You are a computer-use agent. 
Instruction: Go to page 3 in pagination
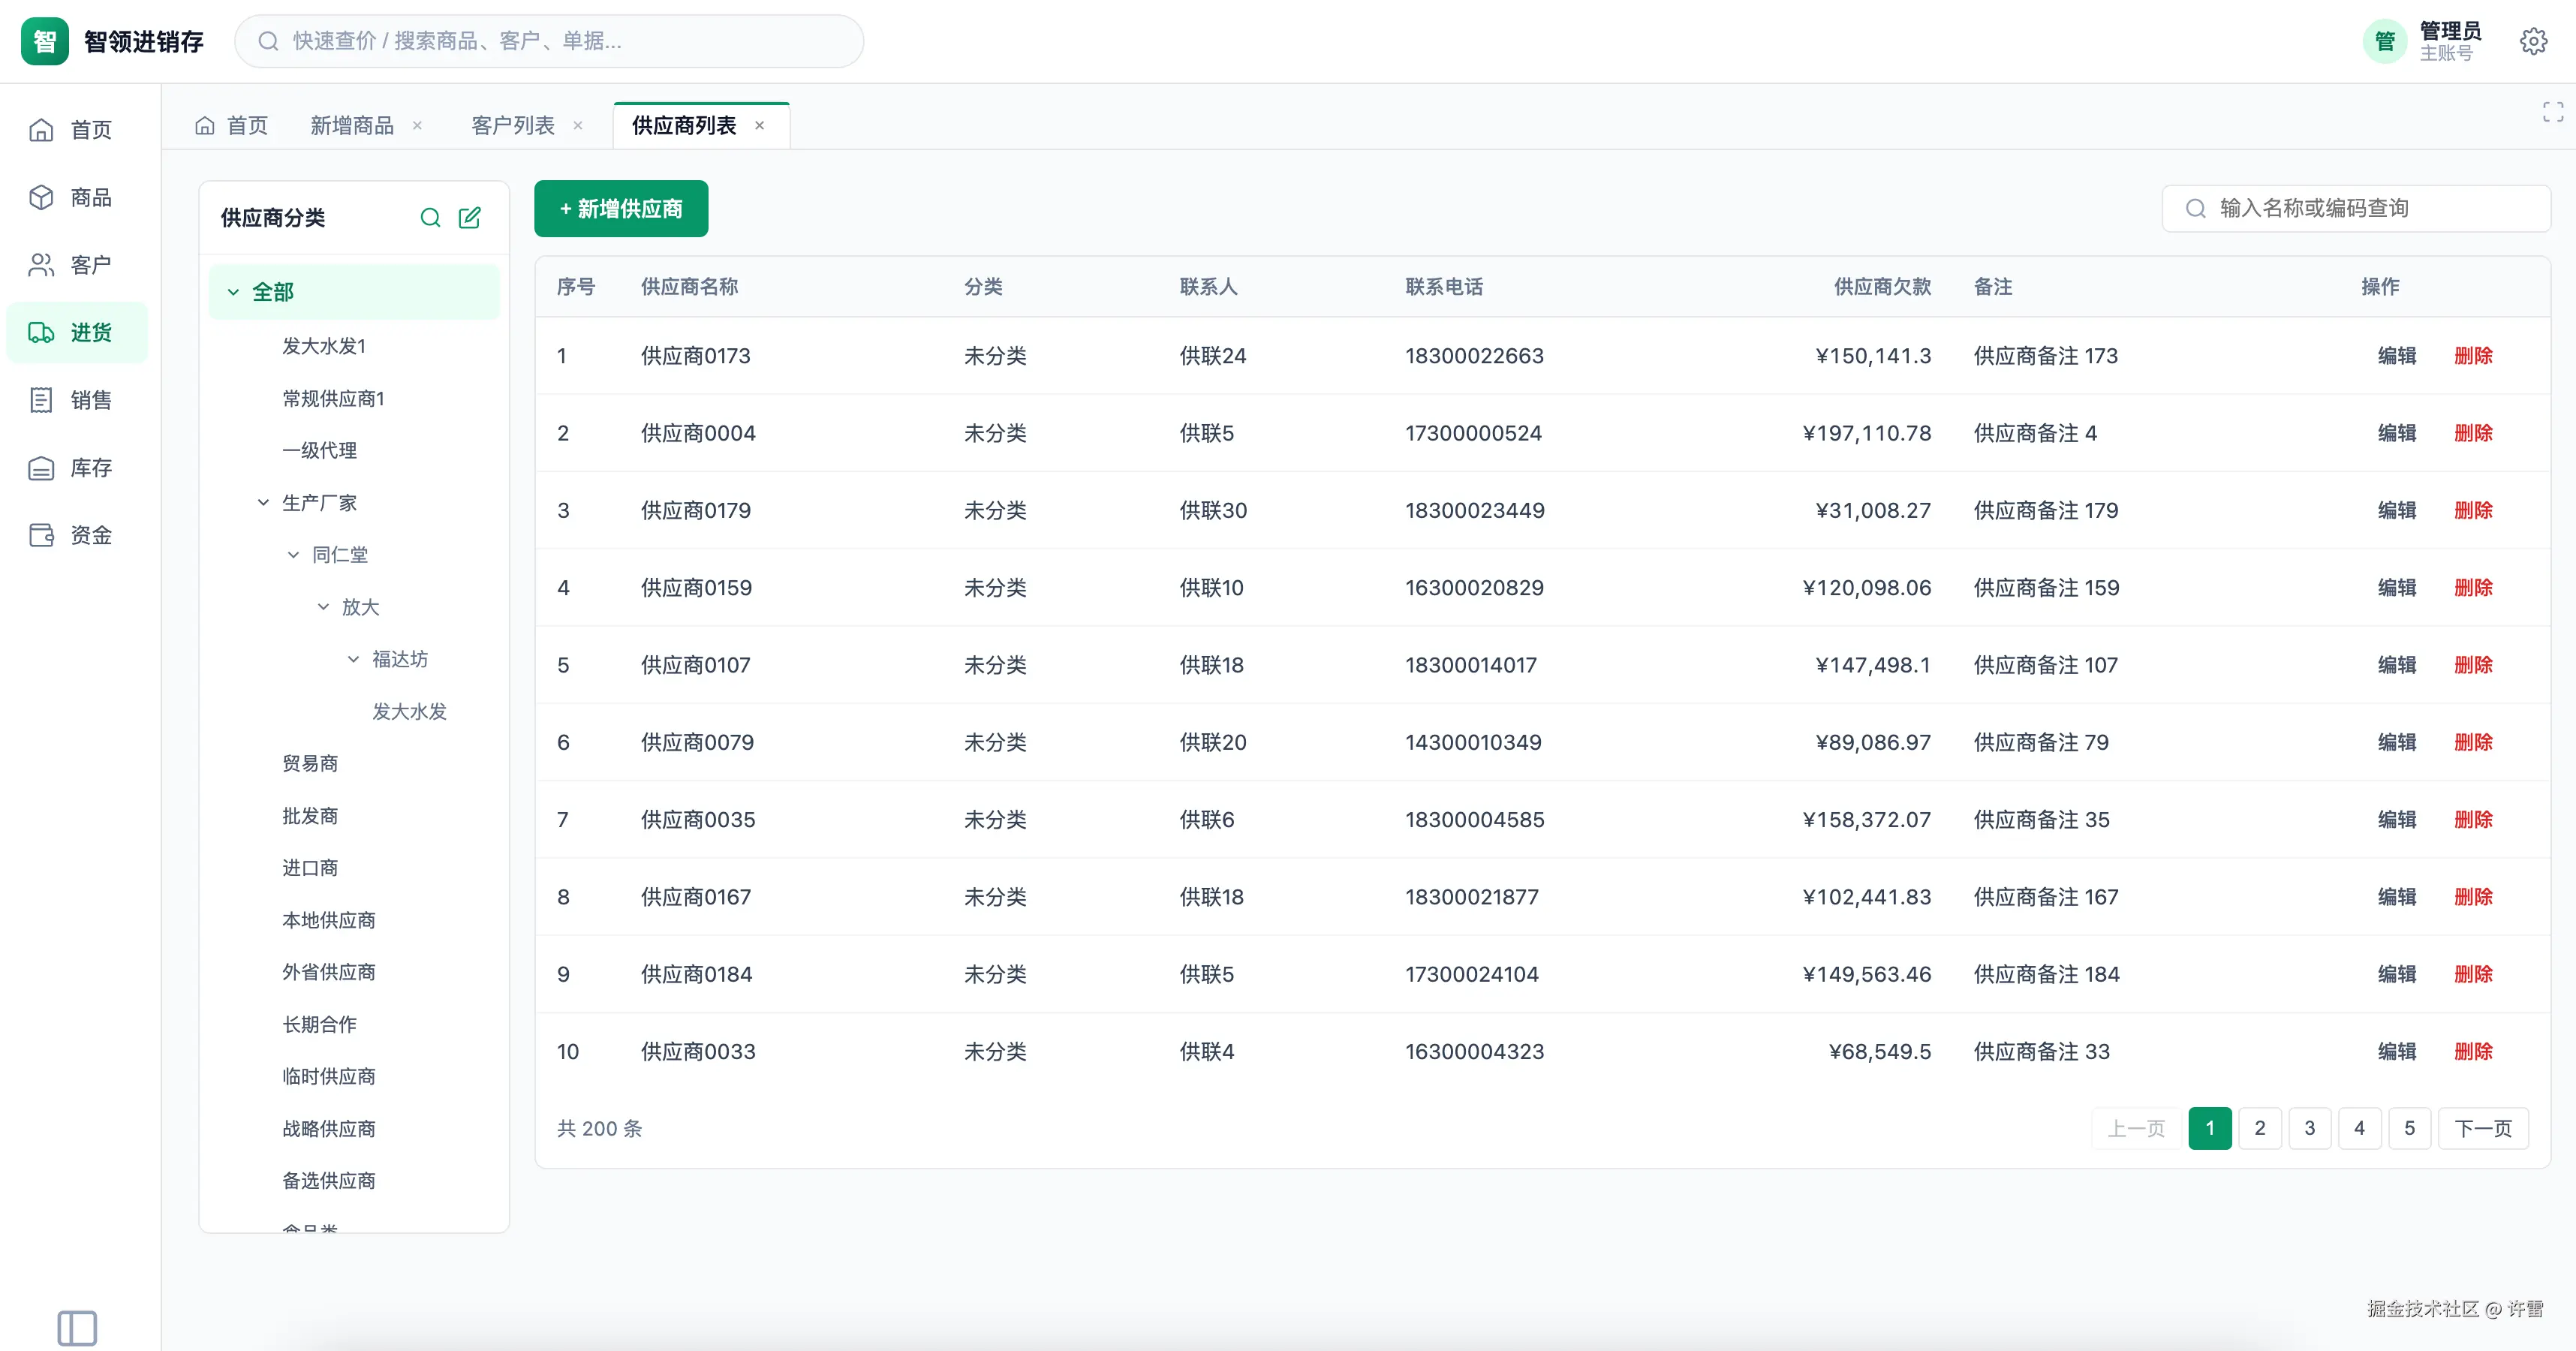click(x=2309, y=1128)
